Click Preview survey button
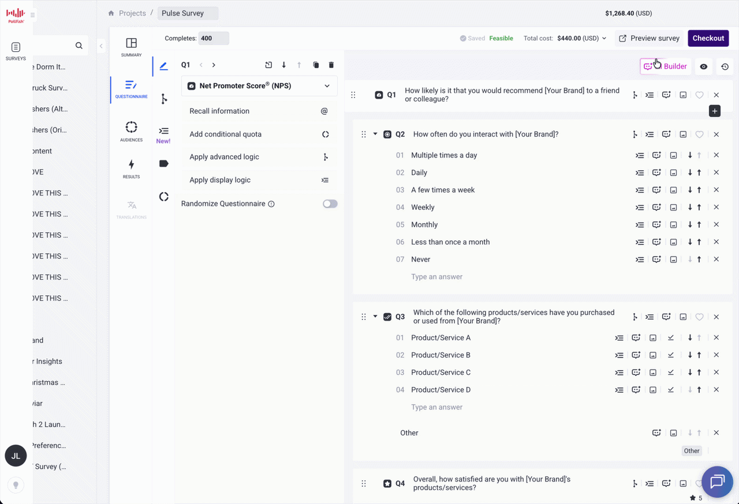The width and height of the screenshot is (739, 504). pyautogui.click(x=649, y=39)
